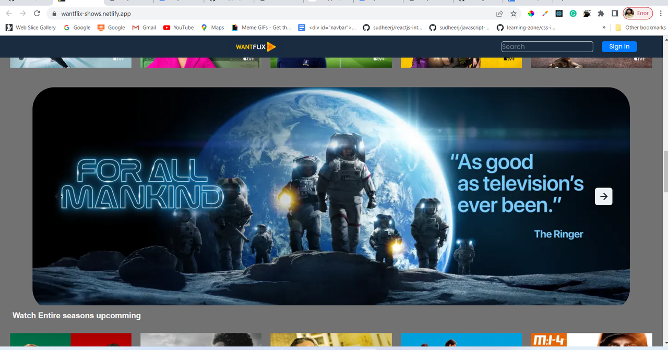Open the Gmail bookmark
668x350 pixels.
point(144,28)
